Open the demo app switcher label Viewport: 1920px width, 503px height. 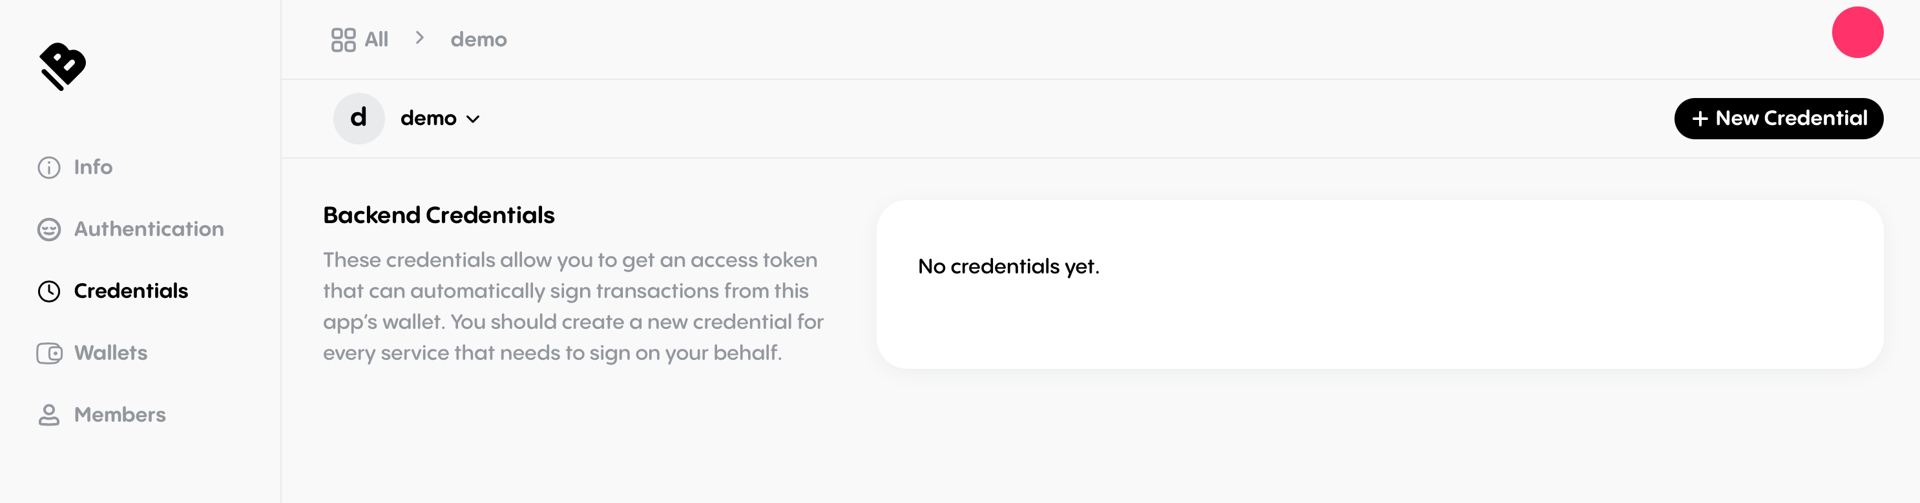[428, 118]
